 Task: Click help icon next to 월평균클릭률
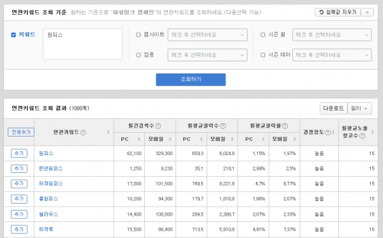tap(285, 126)
